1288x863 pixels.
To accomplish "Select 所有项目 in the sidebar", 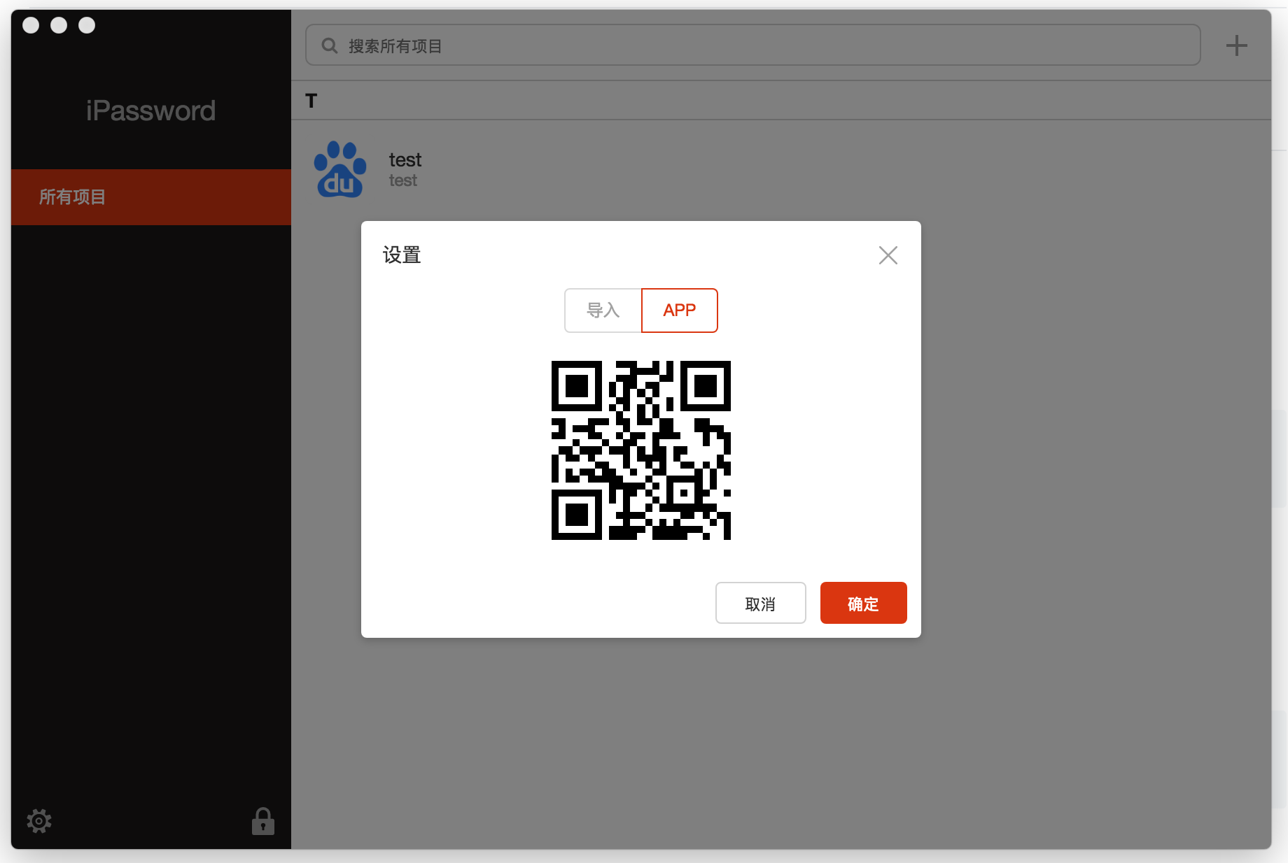I will click(151, 197).
